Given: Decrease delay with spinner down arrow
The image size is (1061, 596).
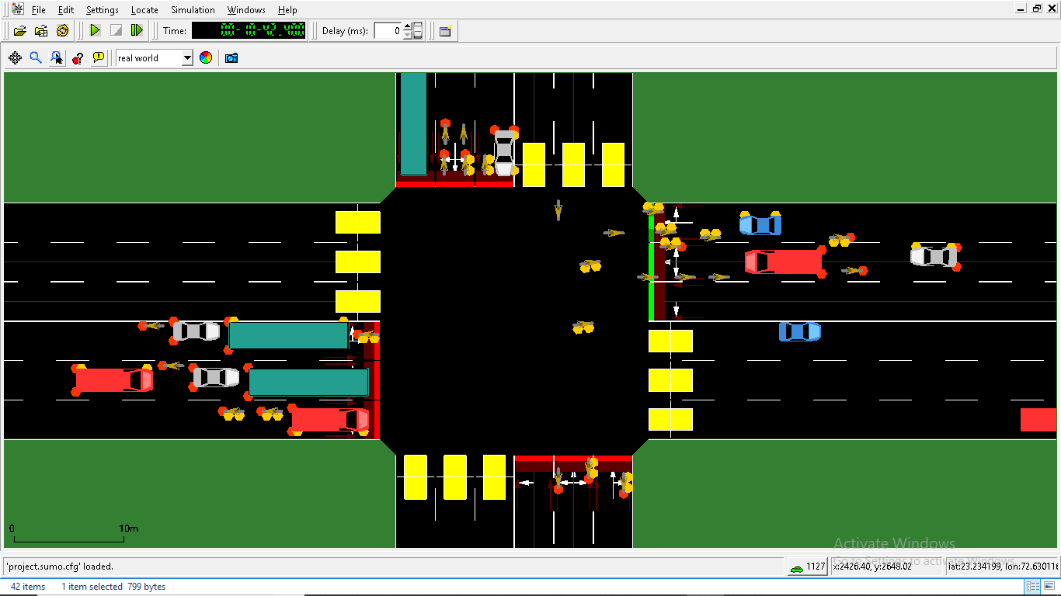Looking at the screenshot, I should click(407, 36).
